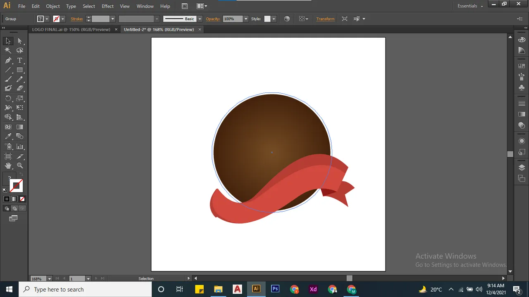Select the Symbol Sprayer tool
This screenshot has width=529, height=297.
click(8, 146)
